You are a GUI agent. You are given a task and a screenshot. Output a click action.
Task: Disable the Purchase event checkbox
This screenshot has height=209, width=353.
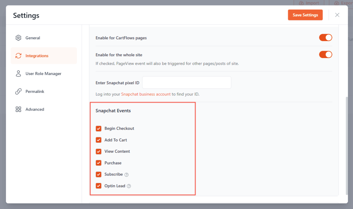coord(99,163)
